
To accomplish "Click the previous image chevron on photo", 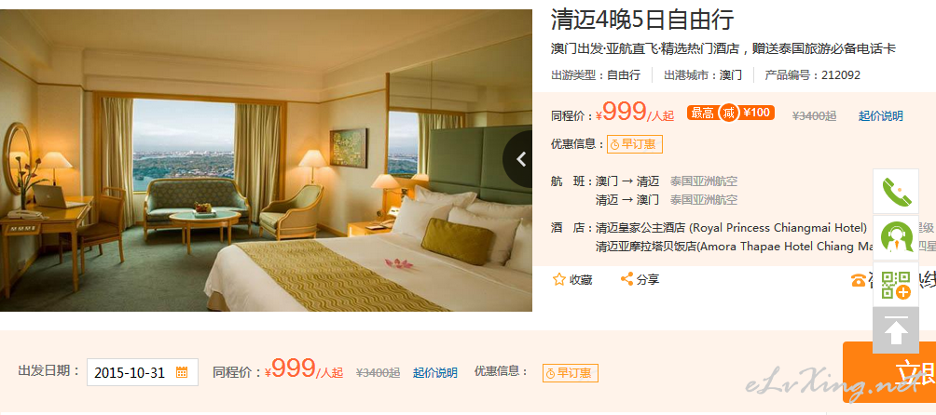I will 518,159.
